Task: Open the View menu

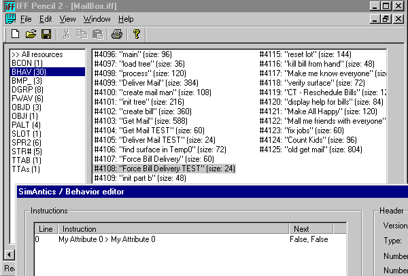Action: pyautogui.click(x=67, y=19)
